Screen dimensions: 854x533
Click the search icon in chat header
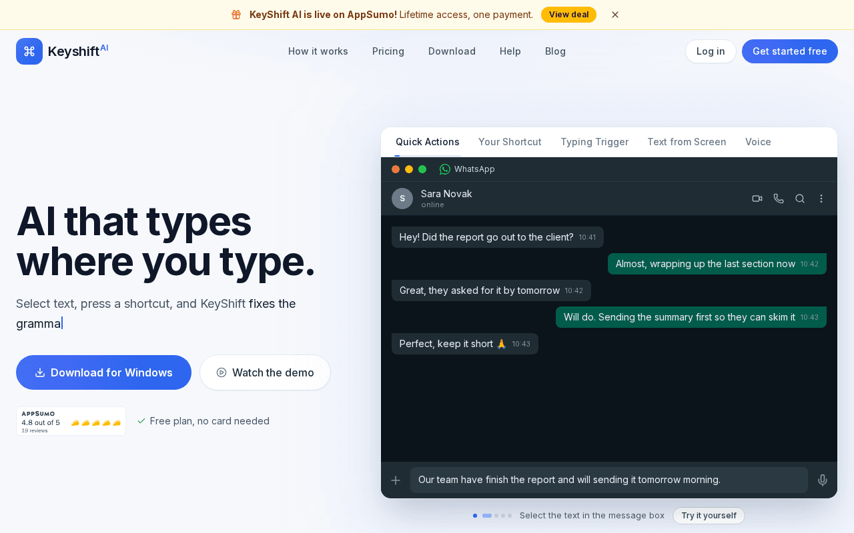tap(800, 199)
